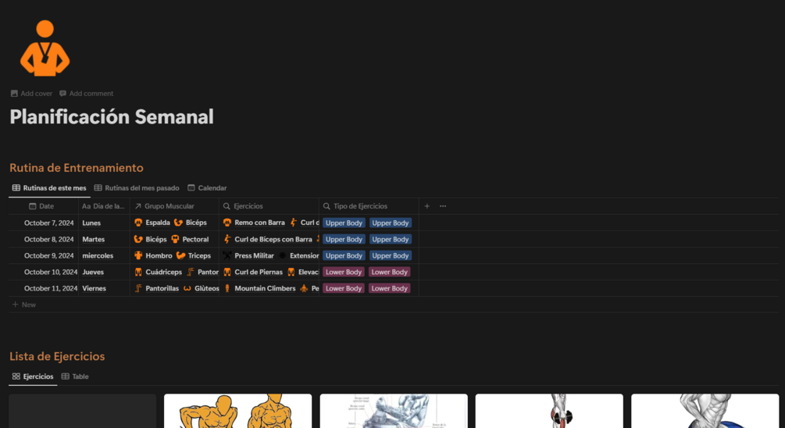Open the blue-shaded torso gallery card
The width and height of the screenshot is (785, 428).
[x=705, y=411]
